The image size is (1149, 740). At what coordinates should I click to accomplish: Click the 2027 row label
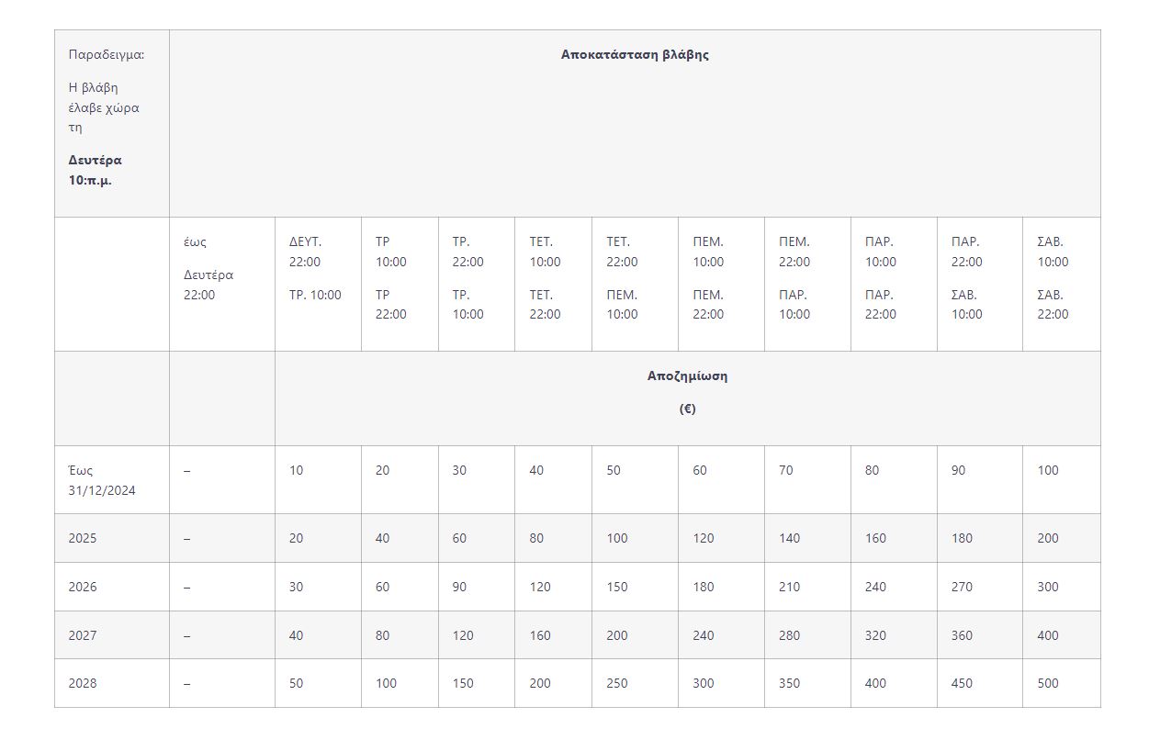(82, 635)
